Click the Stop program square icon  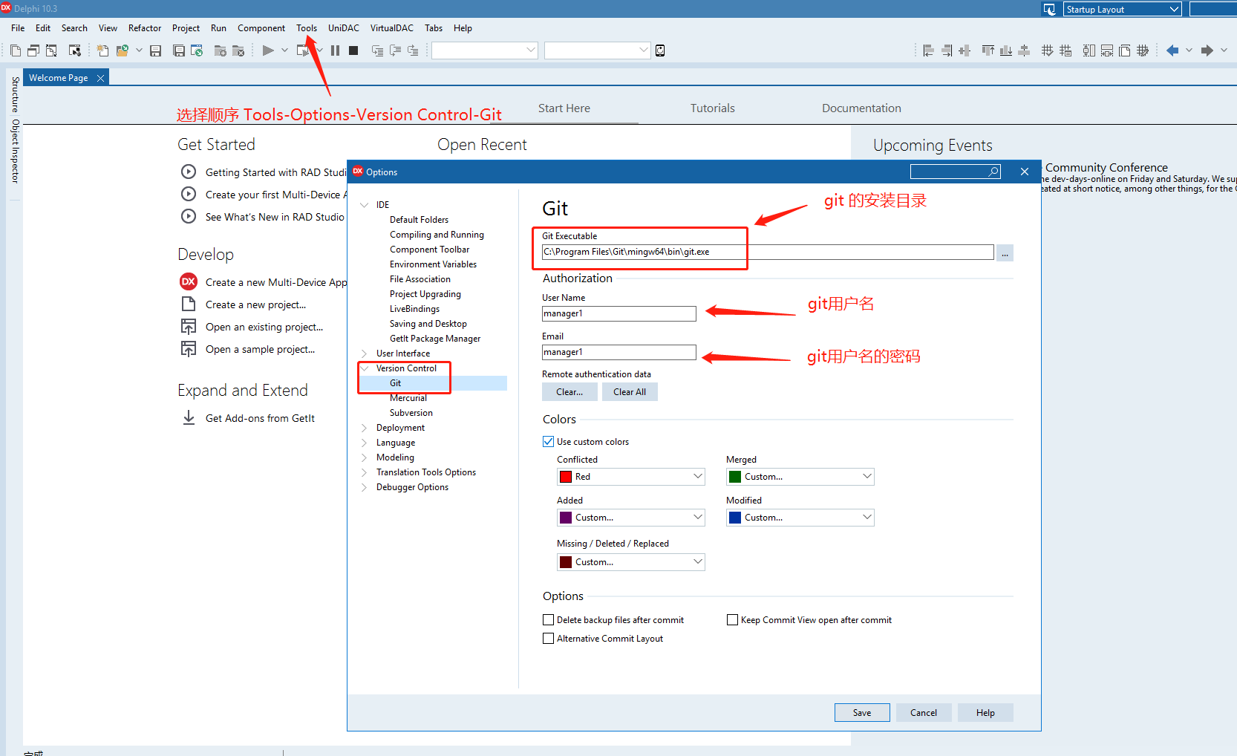[x=354, y=50]
